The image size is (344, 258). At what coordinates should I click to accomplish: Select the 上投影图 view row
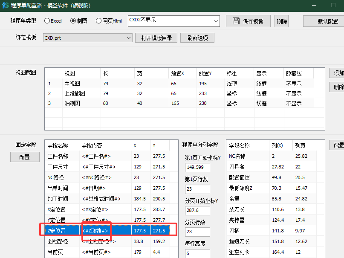(x=185, y=93)
